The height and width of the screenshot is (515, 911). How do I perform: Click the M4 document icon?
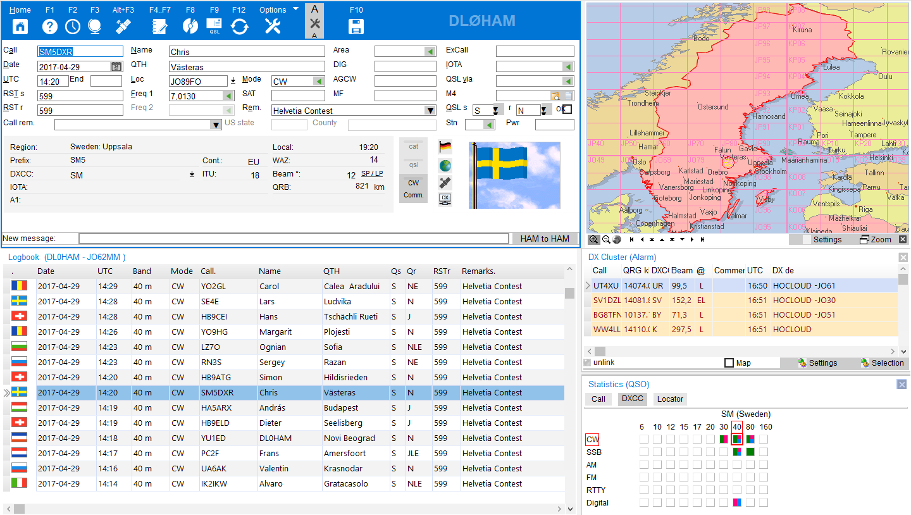(568, 96)
